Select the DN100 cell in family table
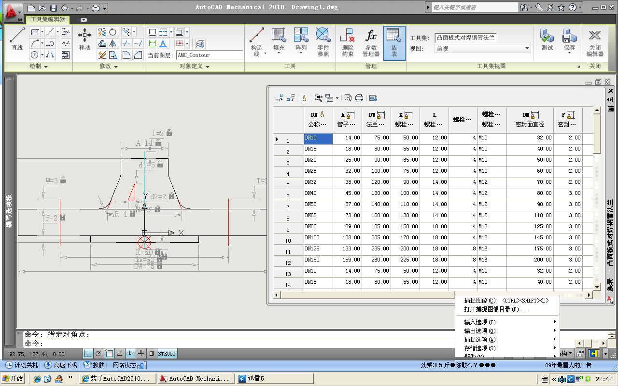 [x=318, y=238]
